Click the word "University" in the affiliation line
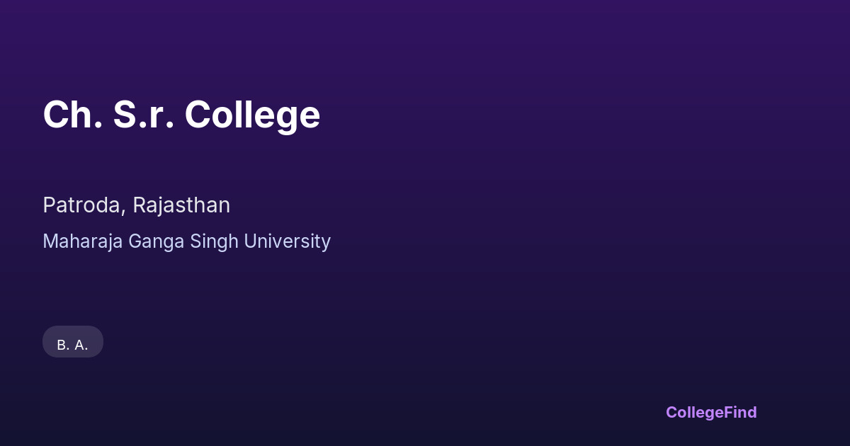Screen dimensions: 850x446 coord(287,241)
